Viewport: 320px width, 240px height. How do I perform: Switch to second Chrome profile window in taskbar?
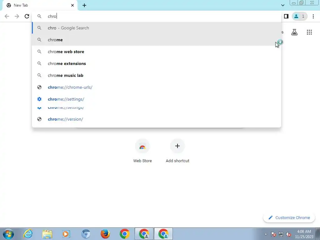[163, 234]
